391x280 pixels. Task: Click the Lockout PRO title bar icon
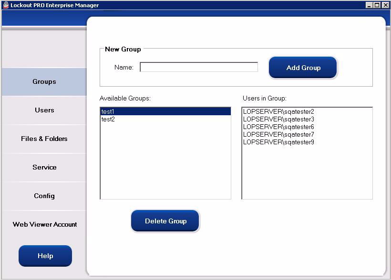[5, 5]
